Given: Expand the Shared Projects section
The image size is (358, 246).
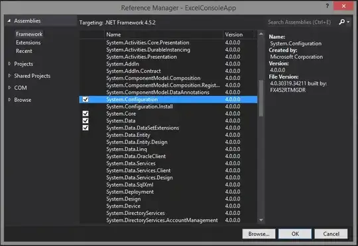Looking at the screenshot, I should [x=9, y=75].
